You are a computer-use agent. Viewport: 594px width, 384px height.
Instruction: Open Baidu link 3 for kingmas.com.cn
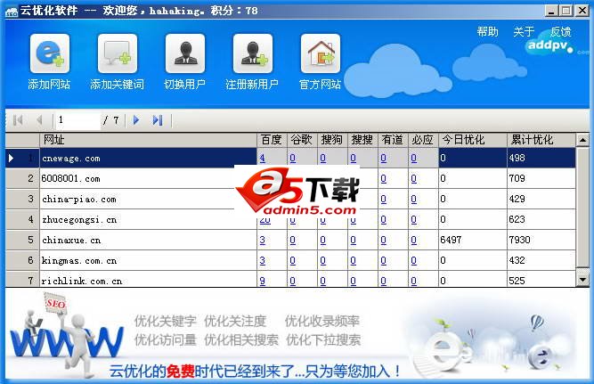coord(262,260)
